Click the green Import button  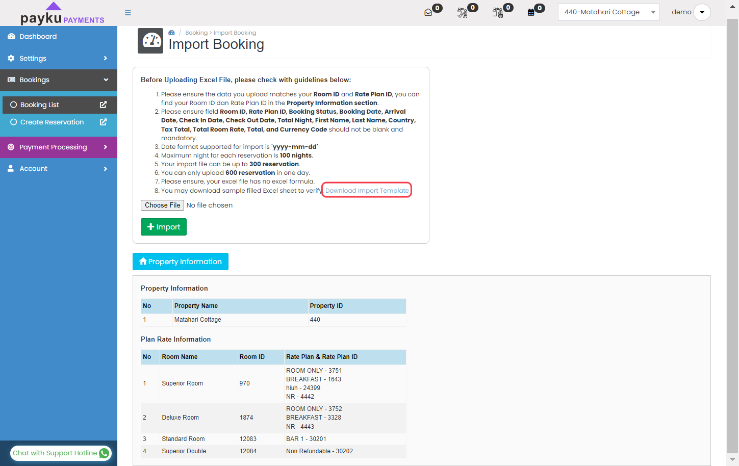164,227
